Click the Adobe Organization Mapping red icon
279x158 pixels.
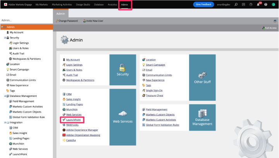(x=64, y=135)
